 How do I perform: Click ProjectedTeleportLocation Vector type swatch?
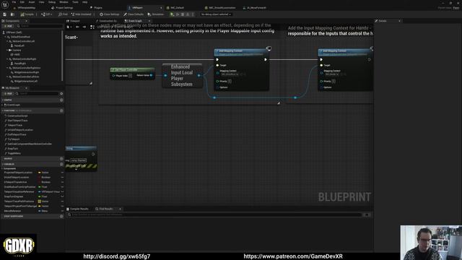pyautogui.click(x=39, y=173)
